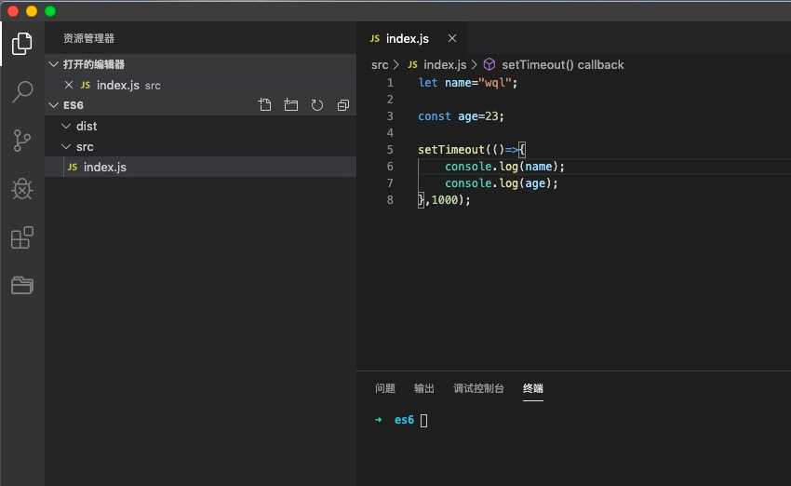Collapse the dist folder
791x486 pixels.
[x=65, y=126]
